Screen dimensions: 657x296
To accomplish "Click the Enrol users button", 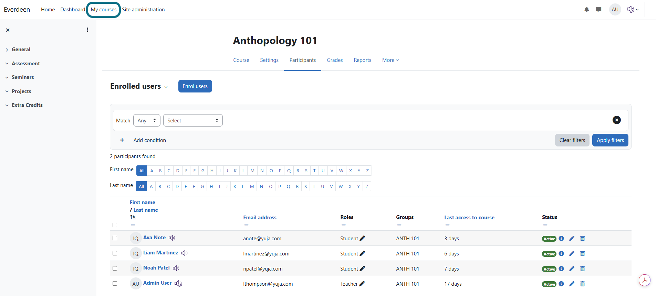I will click(195, 86).
